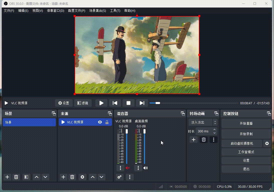Click the stream signal bars status icon

click(x=161, y=186)
